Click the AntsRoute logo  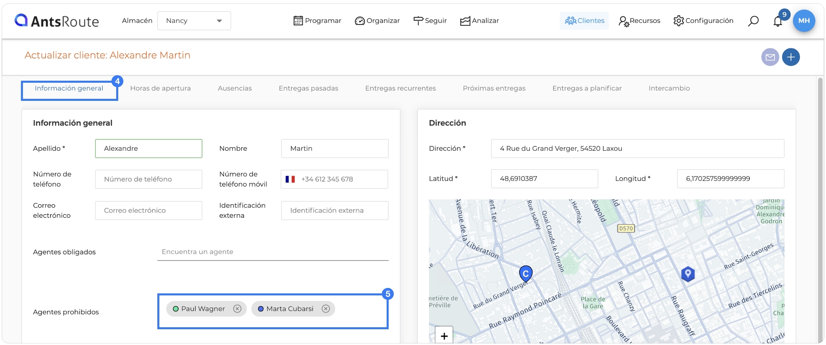point(57,21)
